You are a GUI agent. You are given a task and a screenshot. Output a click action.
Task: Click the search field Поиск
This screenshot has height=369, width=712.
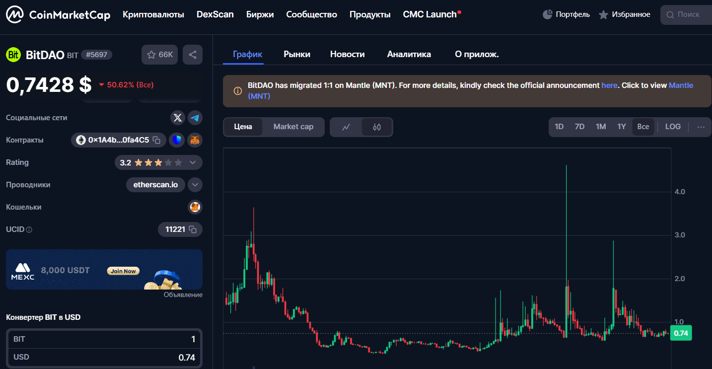[x=686, y=15]
